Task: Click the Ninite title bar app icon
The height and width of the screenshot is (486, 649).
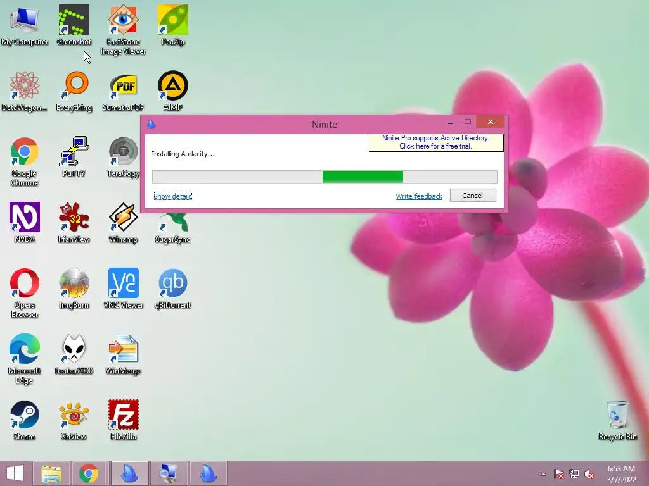Action: coord(151,124)
